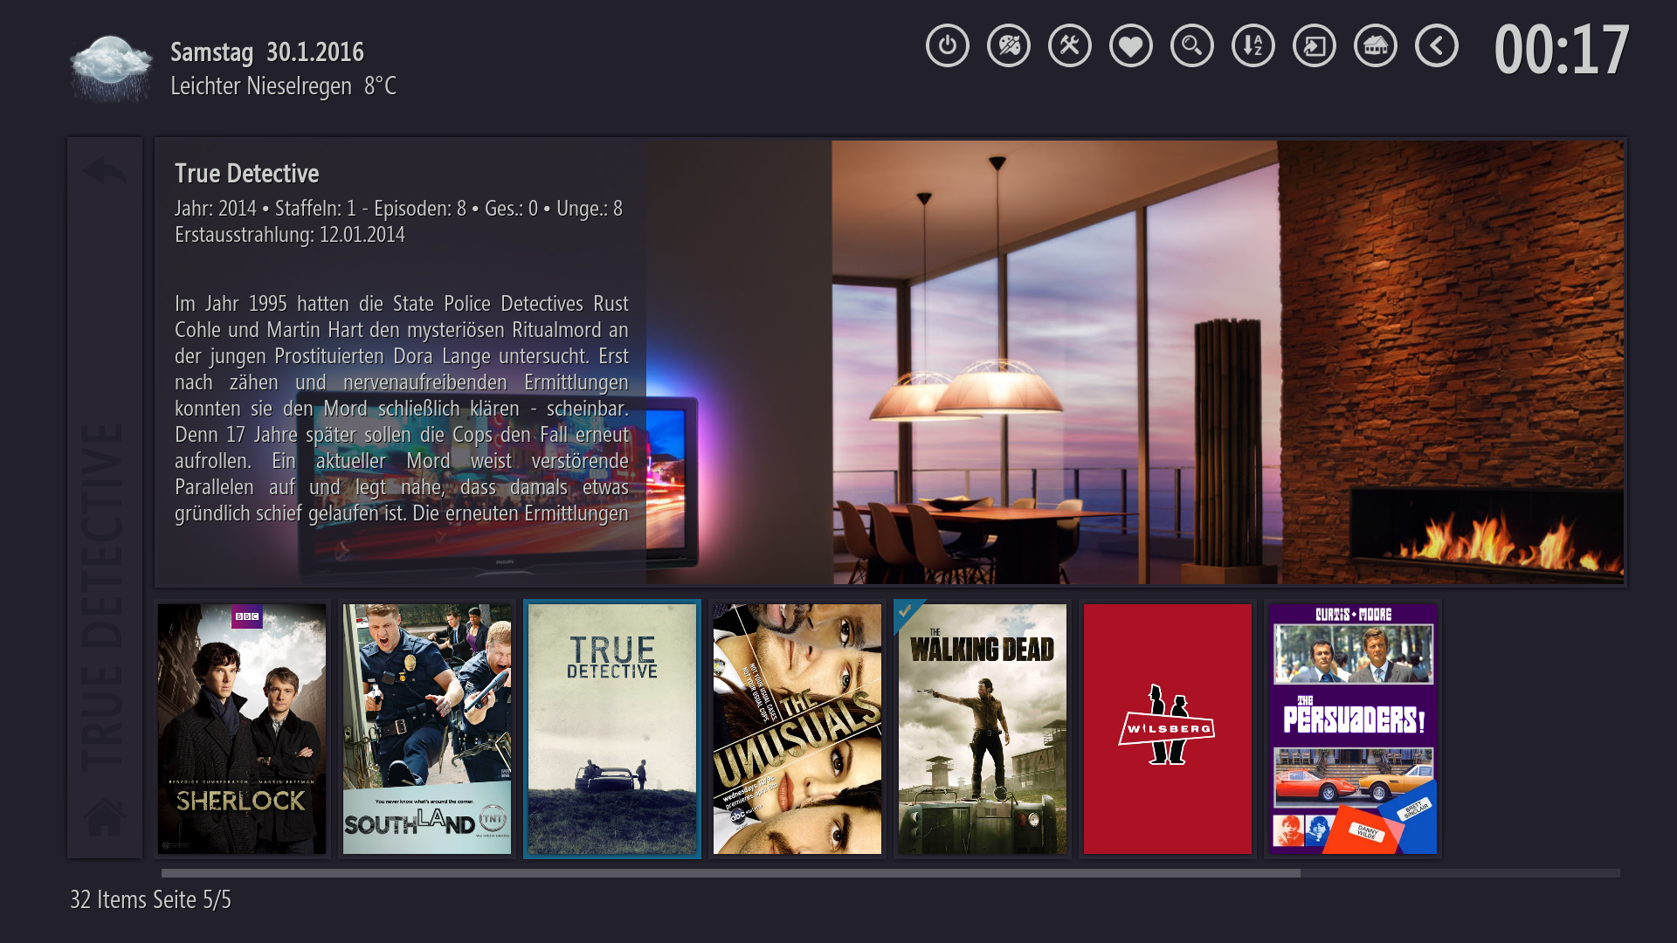Open settings with hammer and wrench icon

[x=1070, y=45]
